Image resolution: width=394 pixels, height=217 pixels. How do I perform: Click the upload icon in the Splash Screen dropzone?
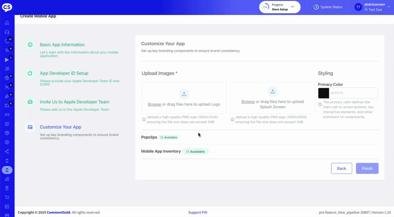272,92
